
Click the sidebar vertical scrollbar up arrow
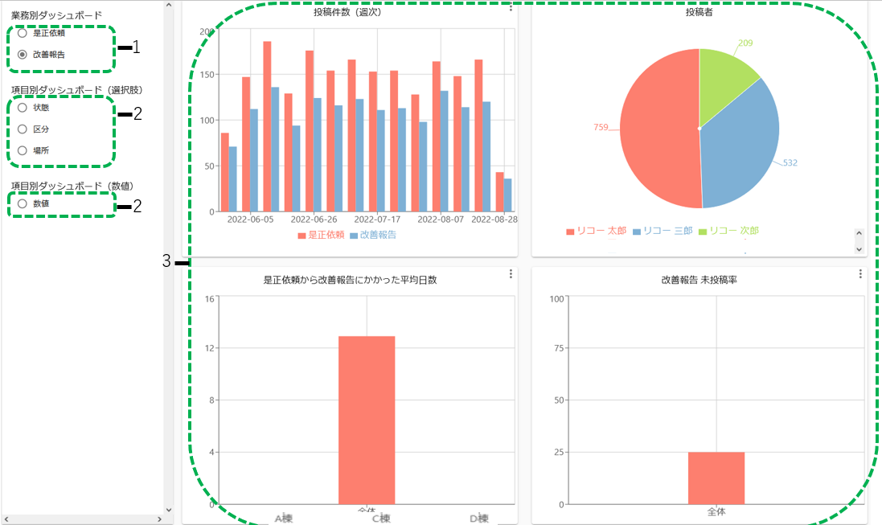click(168, 5)
